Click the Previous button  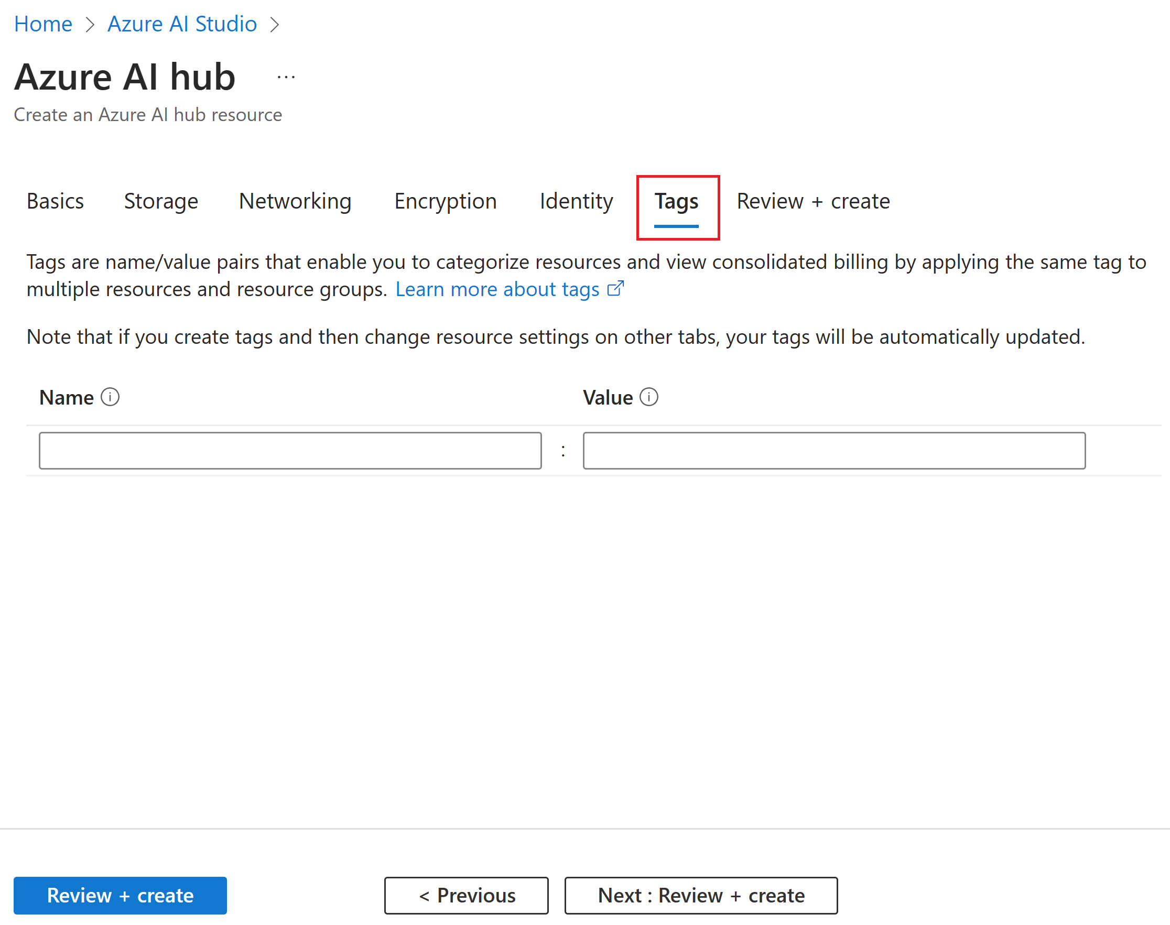click(x=467, y=895)
